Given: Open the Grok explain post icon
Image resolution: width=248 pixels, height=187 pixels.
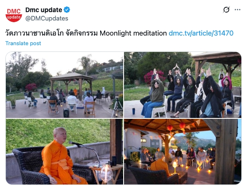Looking at the screenshot, I should coord(226,10).
